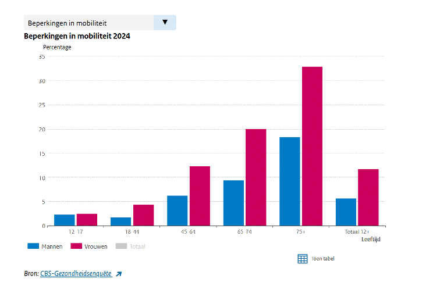Select the blue Mannen bar for 75+
Screen dimensions: 440x293
(x=289, y=181)
